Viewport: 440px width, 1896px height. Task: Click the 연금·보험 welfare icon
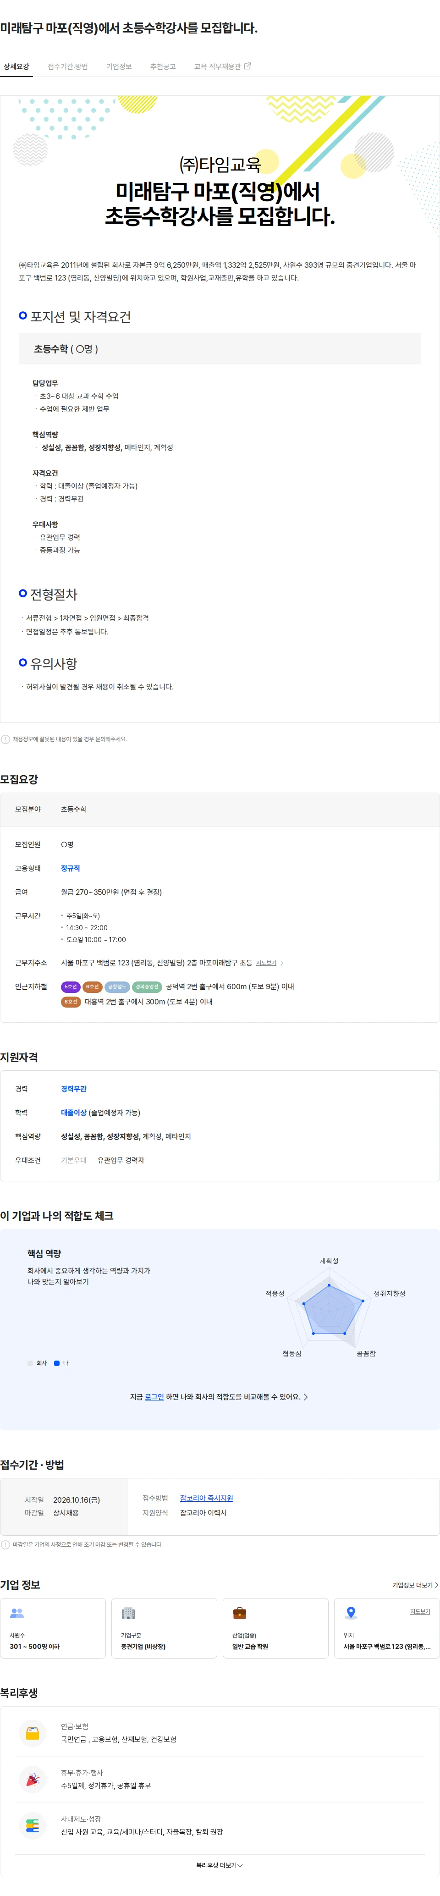(33, 1733)
